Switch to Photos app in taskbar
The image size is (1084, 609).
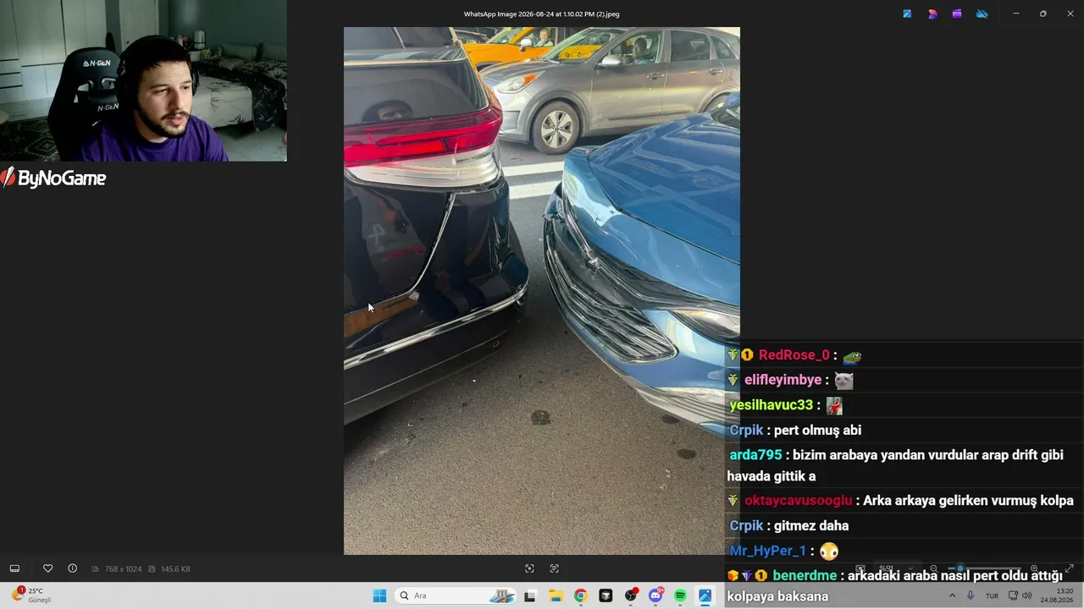705,595
